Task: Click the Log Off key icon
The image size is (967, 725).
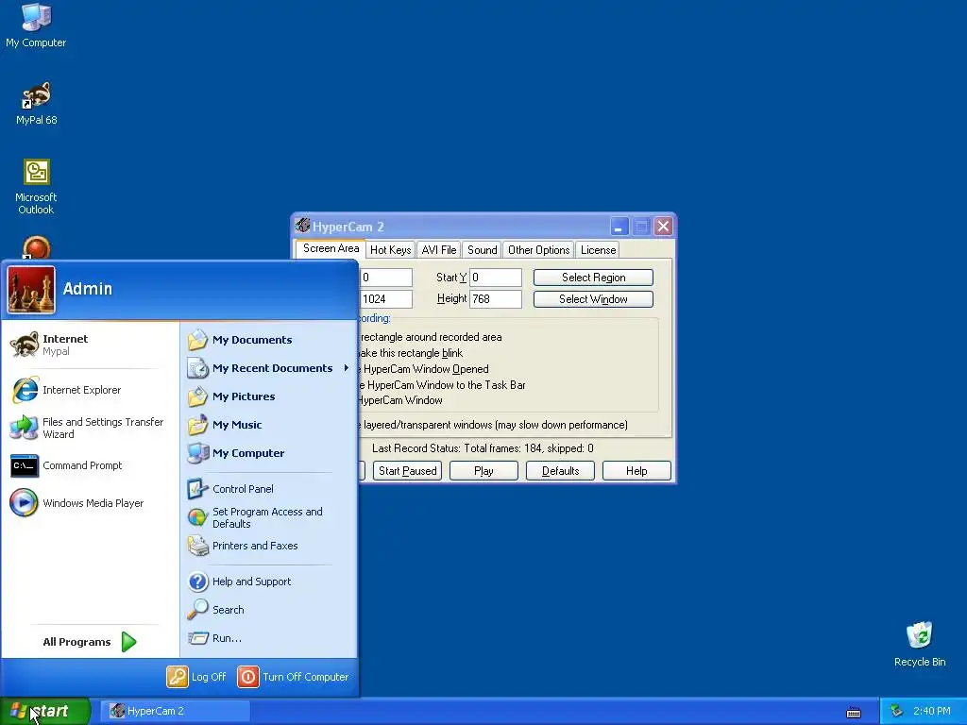Action: click(x=177, y=676)
